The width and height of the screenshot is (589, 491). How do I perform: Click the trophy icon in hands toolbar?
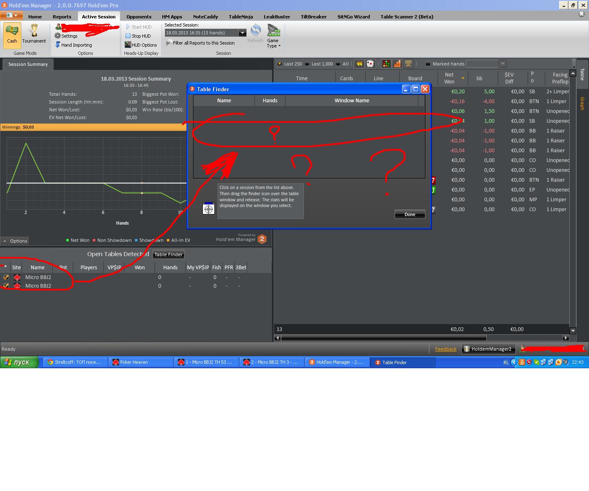408,64
